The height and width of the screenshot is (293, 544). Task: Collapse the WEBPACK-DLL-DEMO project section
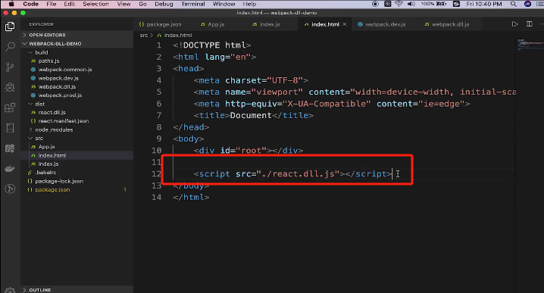(77, 44)
